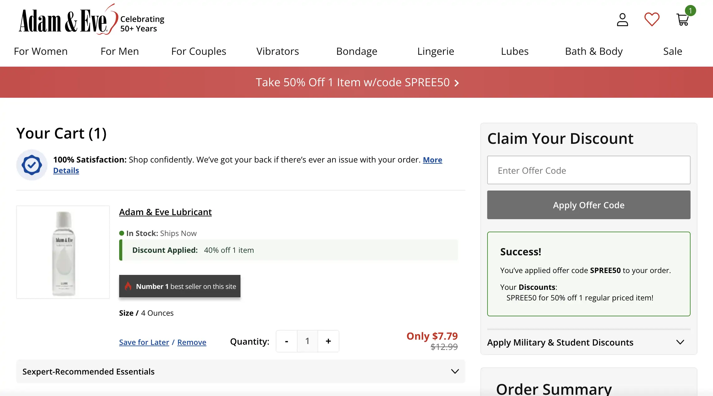Screen dimensions: 713x396
Task: Click the Celebrating 50+ Years tagline
Action: tap(142, 24)
